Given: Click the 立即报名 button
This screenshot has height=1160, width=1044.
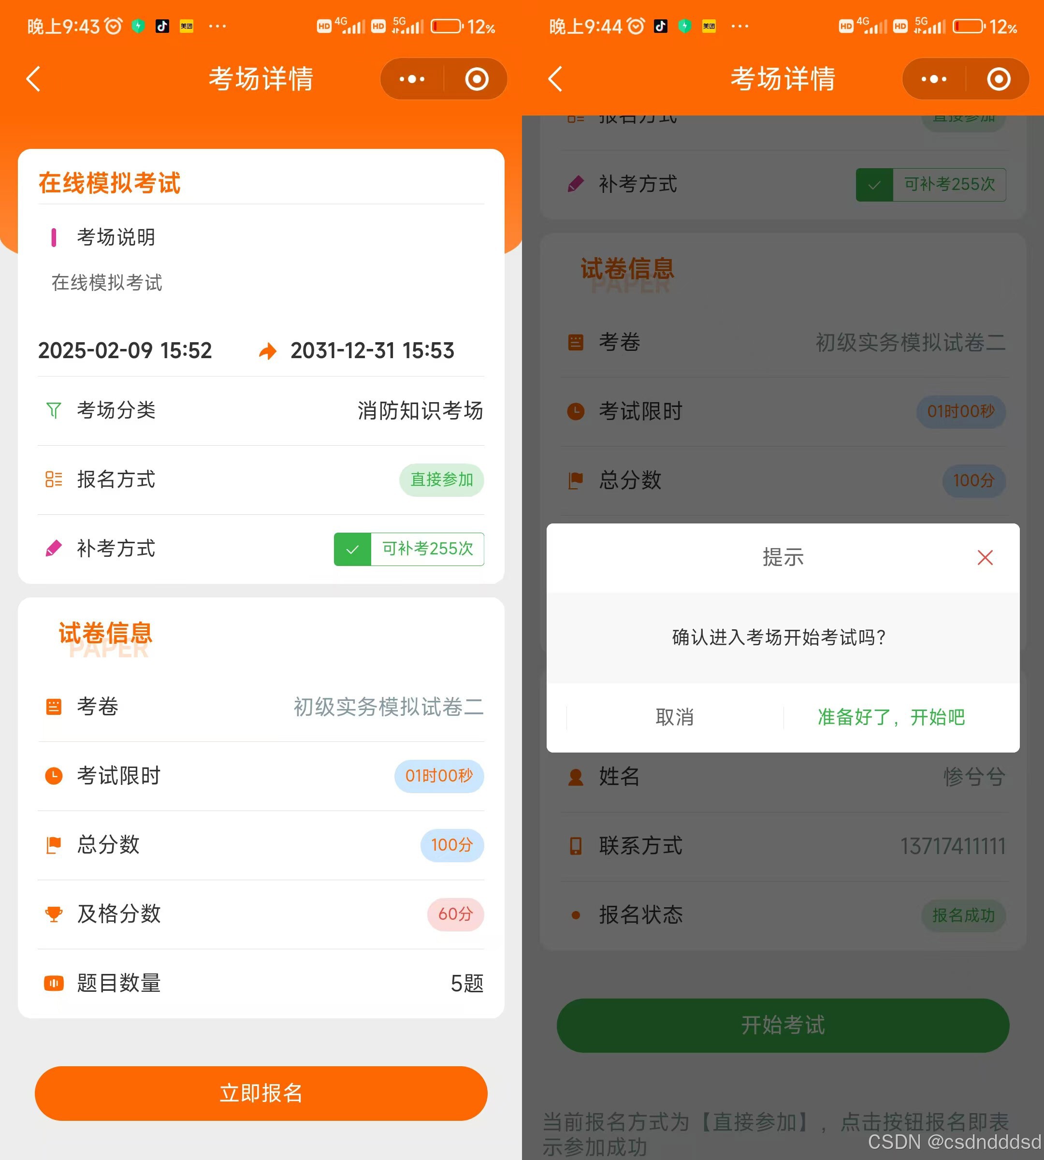Looking at the screenshot, I should (261, 1093).
